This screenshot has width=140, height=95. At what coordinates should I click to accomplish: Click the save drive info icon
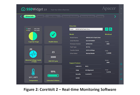110,29
